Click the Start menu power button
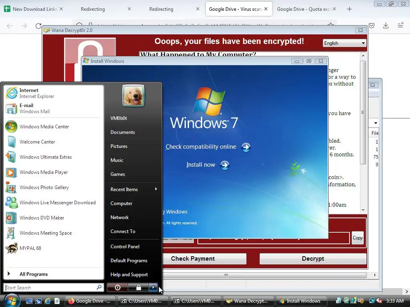The width and height of the screenshot is (410, 307). 117,287
